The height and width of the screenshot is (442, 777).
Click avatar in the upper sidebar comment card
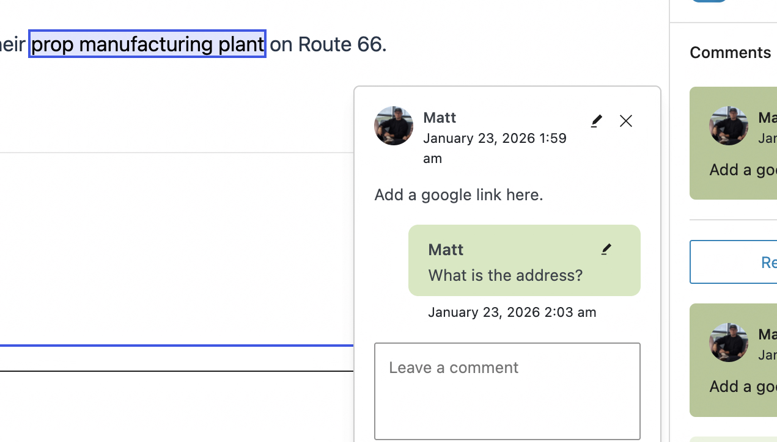tap(728, 126)
